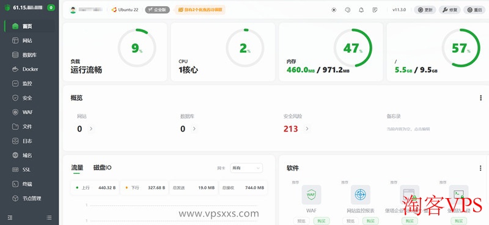Click the green shield panel logo

[x=8, y=8]
